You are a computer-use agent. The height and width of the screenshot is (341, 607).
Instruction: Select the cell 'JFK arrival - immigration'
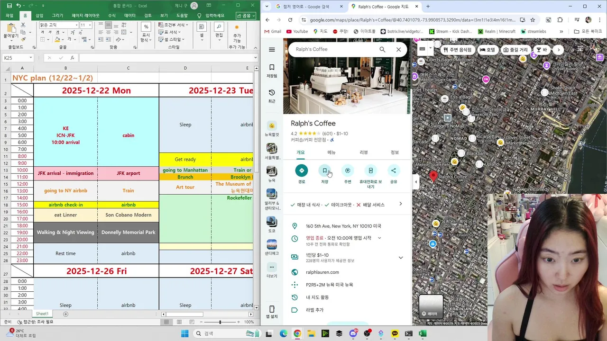(x=65, y=173)
